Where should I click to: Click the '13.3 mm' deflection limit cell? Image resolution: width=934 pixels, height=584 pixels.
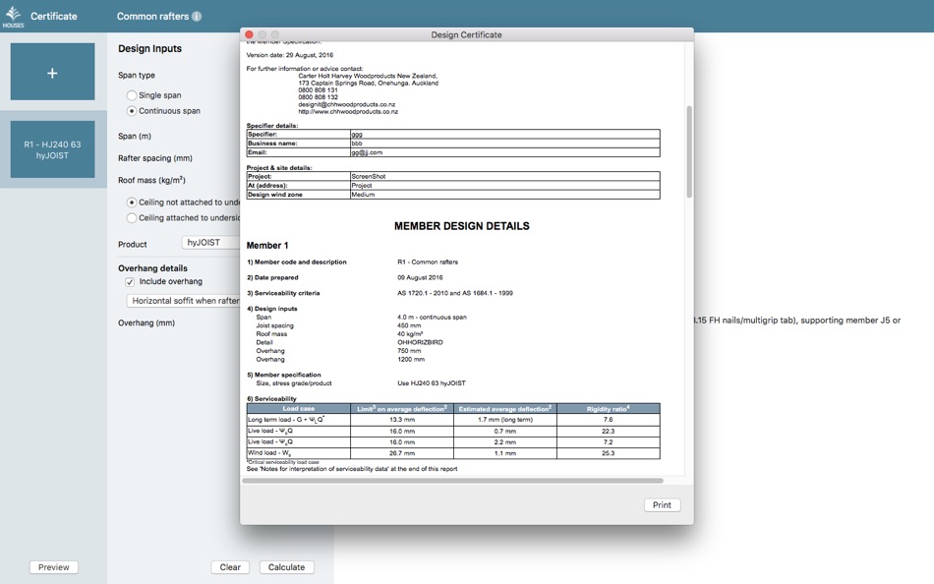click(402, 420)
